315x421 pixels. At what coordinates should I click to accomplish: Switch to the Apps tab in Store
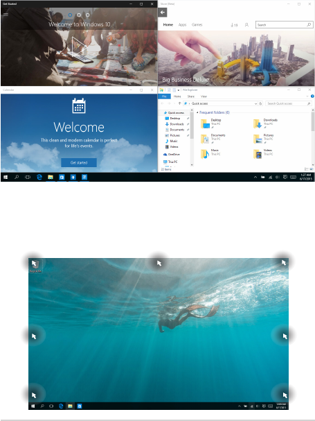click(x=182, y=25)
